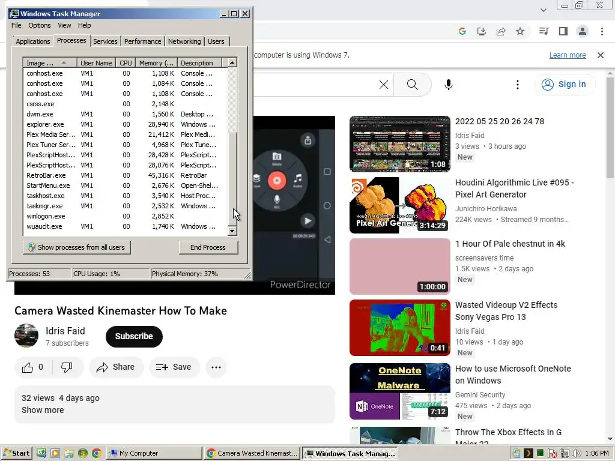
Task: Select the StartMenu.exe process row
Action: 125,185
